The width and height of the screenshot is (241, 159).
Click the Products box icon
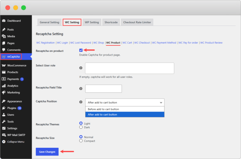pos(4,72)
